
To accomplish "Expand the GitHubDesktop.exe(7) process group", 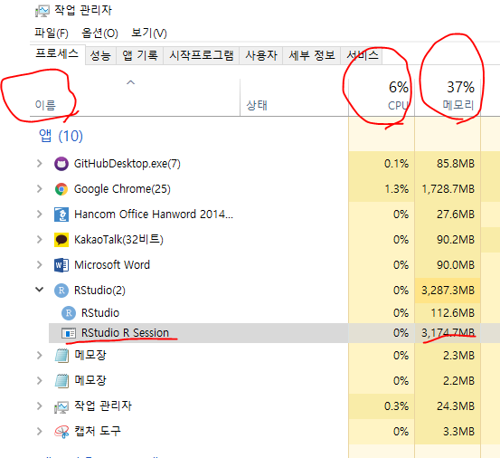I will point(39,164).
